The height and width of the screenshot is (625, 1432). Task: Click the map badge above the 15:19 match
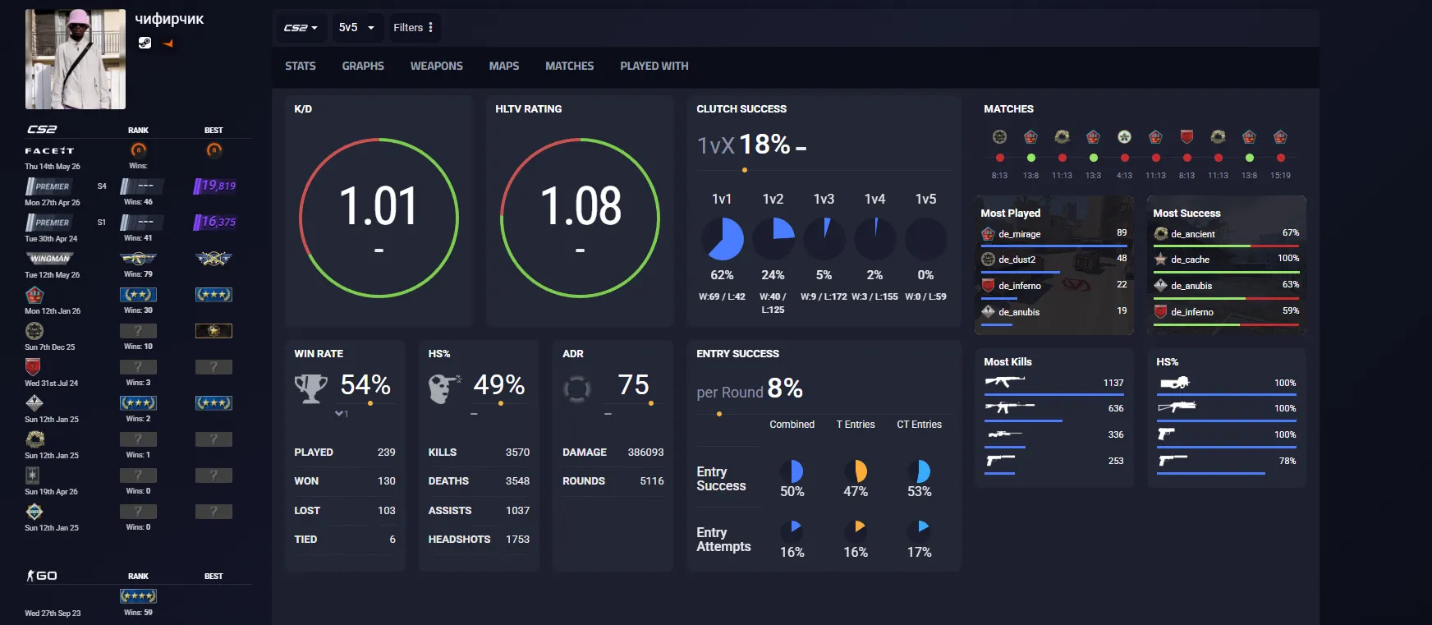click(x=1280, y=137)
